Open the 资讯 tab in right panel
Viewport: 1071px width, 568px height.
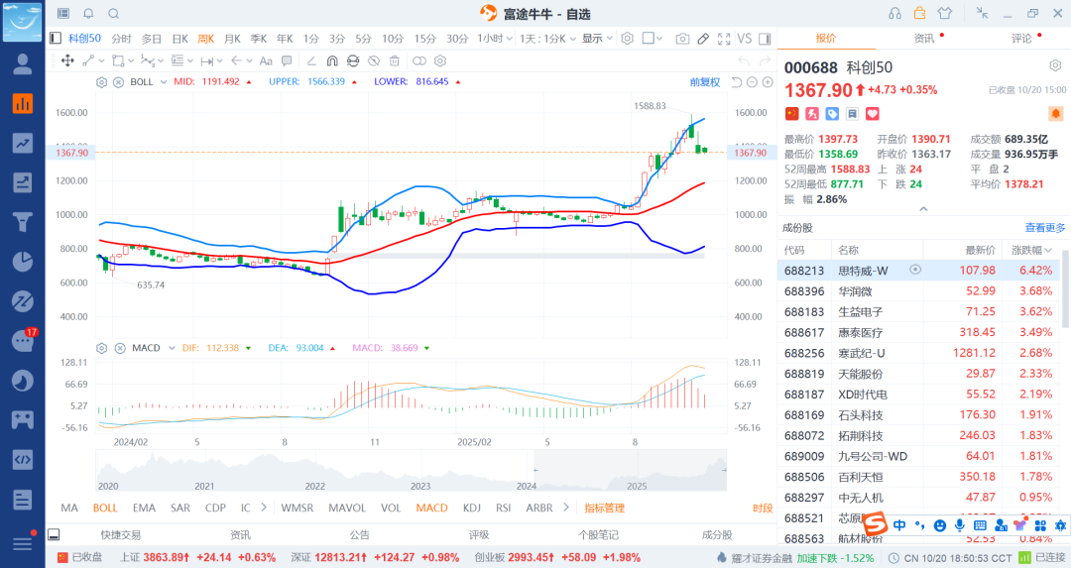[924, 39]
